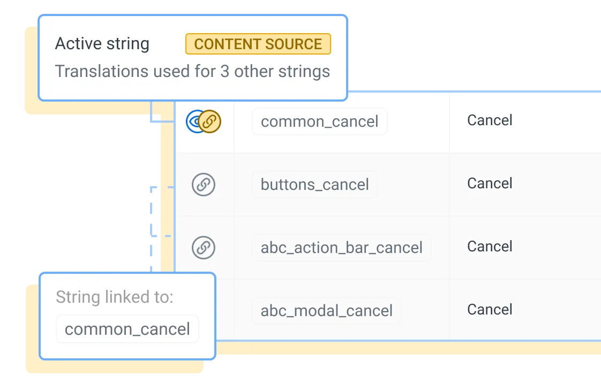Click the CONTENT SOURCE badge

[x=258, y=44]
